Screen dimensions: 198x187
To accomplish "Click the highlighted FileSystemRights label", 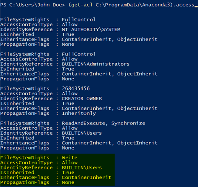I will [25, 158].
